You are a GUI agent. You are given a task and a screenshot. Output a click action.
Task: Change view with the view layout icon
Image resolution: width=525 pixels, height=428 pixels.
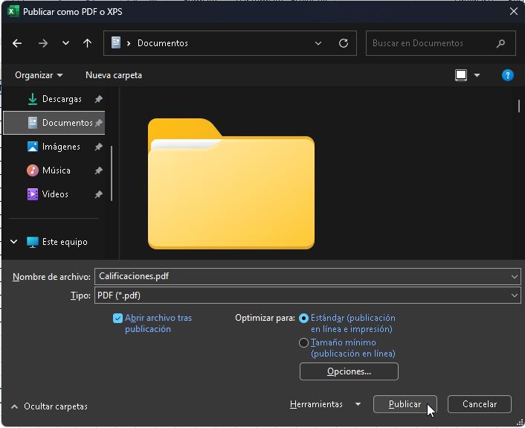(461, 75)
